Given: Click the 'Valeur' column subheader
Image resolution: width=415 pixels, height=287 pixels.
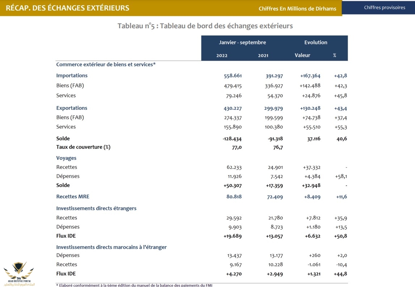Looking at the screenshot, I should pyautogui.click(x=302, y=55).
